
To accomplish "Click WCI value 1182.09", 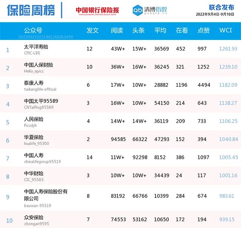I will 228,85.
